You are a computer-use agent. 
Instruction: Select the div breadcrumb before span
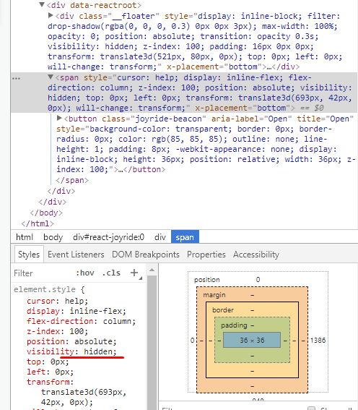[160, 237]
